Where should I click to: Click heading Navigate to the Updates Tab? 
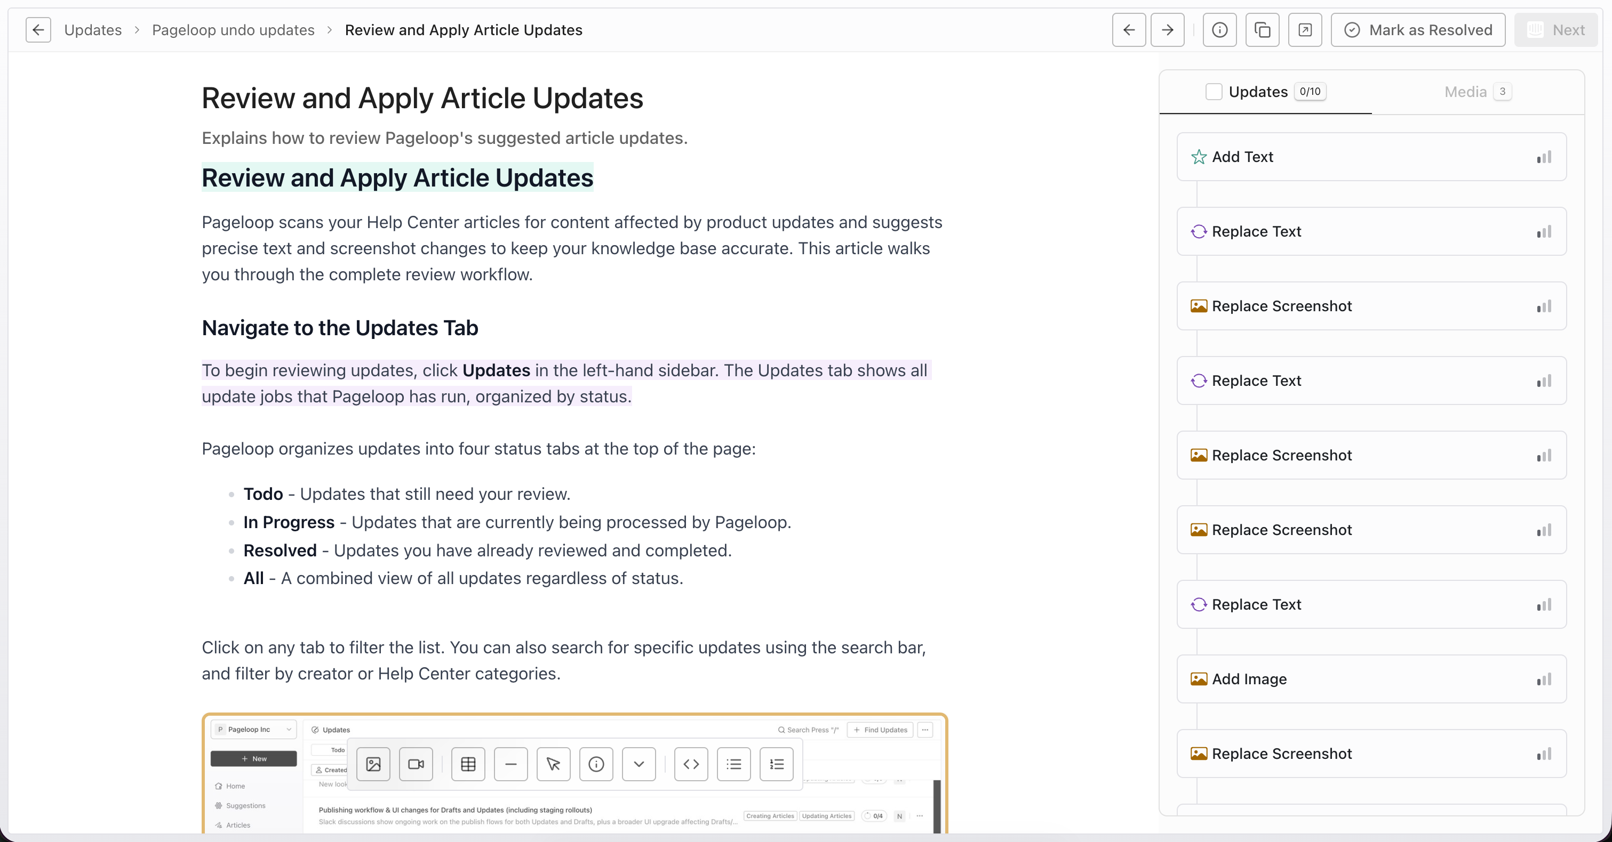tap(340, 328)
